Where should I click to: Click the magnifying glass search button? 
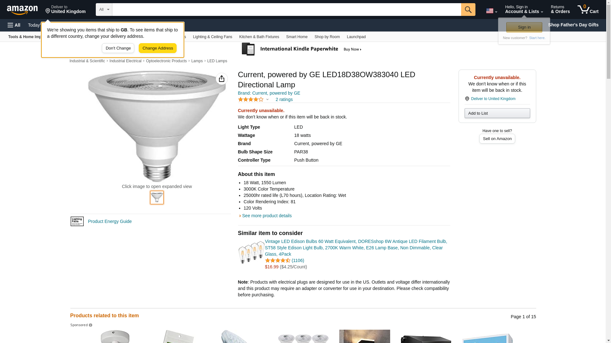[x=468, y=10]
